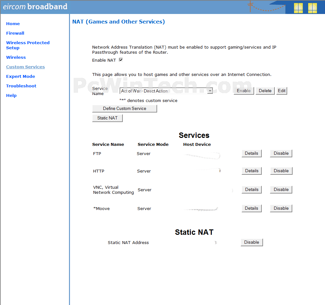Navigate to Wireless settings

[16, 58]
